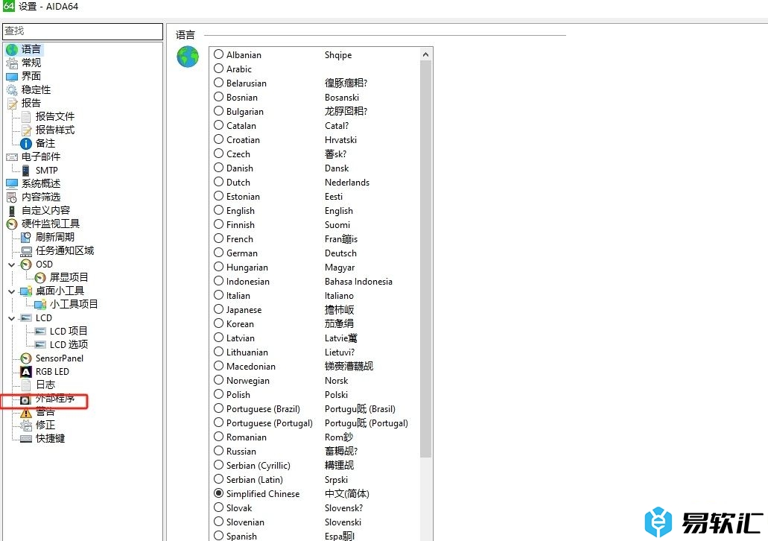Click the screen icon for 系统概述

click(x=12, y=183)
